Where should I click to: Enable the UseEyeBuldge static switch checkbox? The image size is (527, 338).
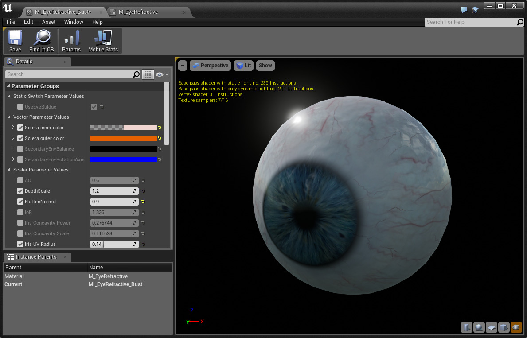click(20, 106)
